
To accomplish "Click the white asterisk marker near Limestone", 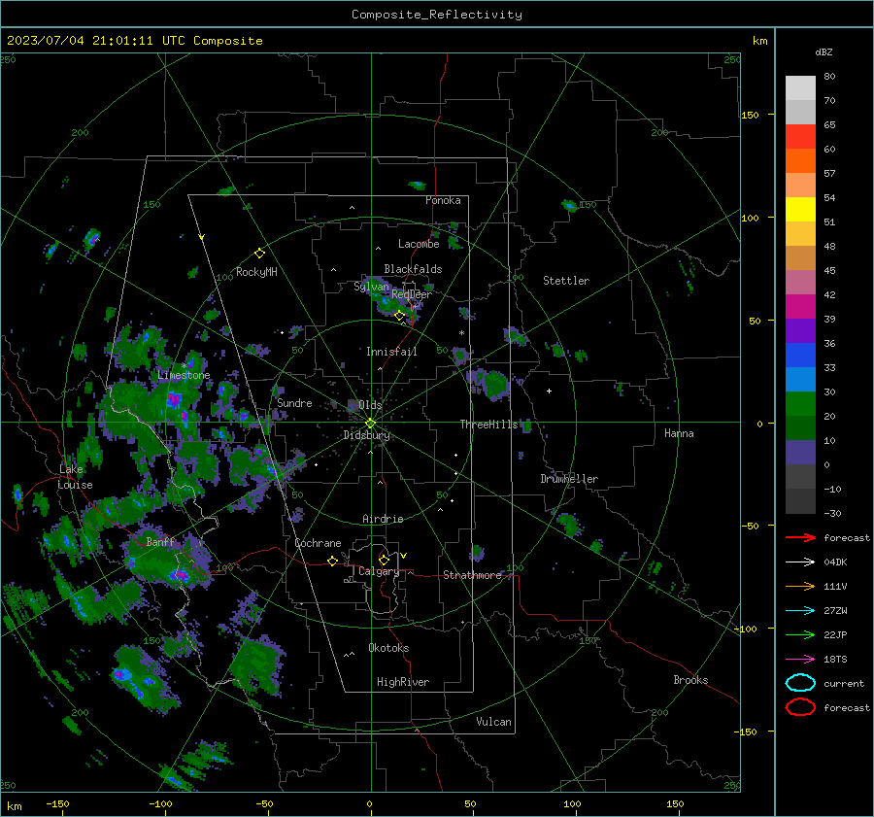I will click(x=184, y=366).
